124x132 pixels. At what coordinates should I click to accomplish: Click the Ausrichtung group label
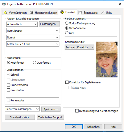14,58
